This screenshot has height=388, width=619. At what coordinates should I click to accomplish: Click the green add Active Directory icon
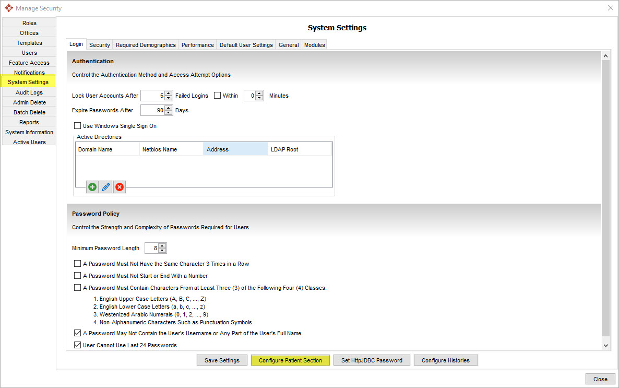(x=92, y=187)
